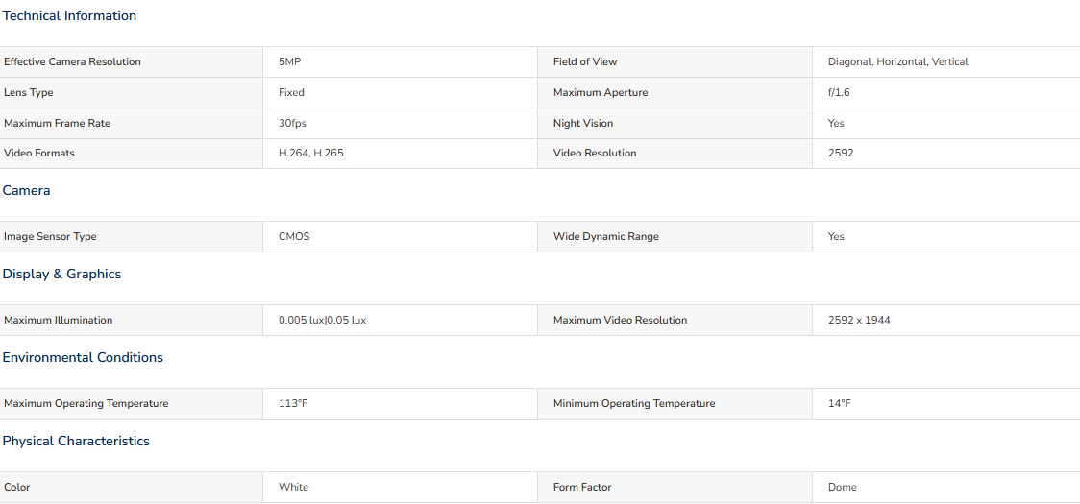Click the CMOS image sensor value
Image resolution: width=1080 pixels, height=504 pixels.
pos(294,236)
